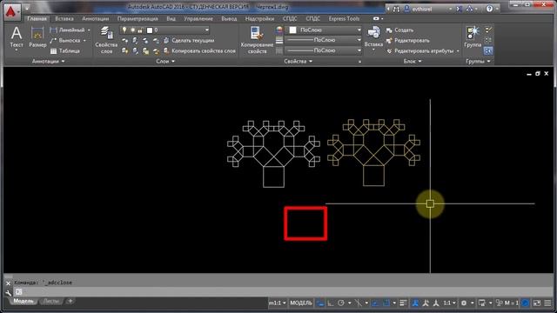Toggle polar tracking in status bar
Screen dimensions: 557x313
click(x=341, y=303)
